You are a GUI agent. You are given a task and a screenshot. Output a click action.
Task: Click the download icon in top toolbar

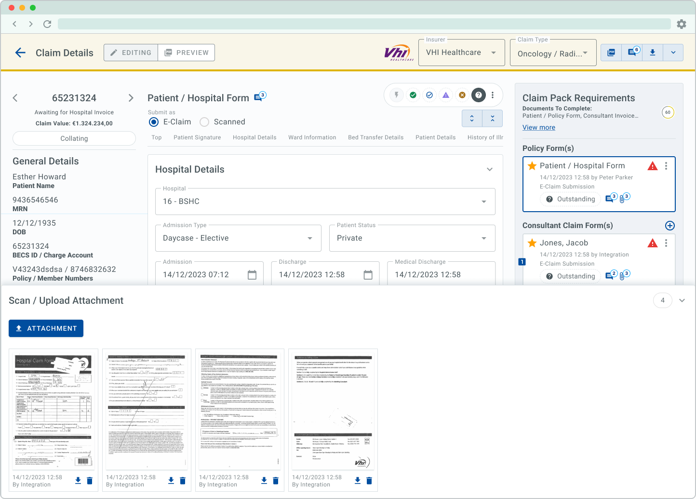click(x=653, y=53)
